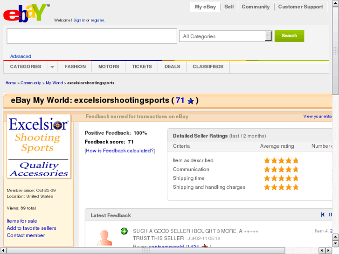The image size is (339, 254).
Task: Open the Community tab
Action: [256, 7]
